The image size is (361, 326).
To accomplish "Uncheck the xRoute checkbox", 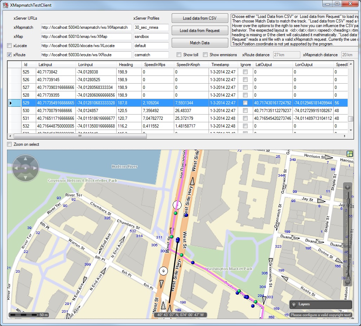I will (x=9, y=55).
